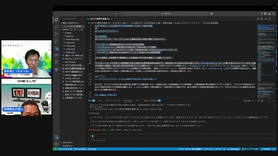Maximize the terminal panel size
Screen dimensions: 278x156
tap(269, 101)
